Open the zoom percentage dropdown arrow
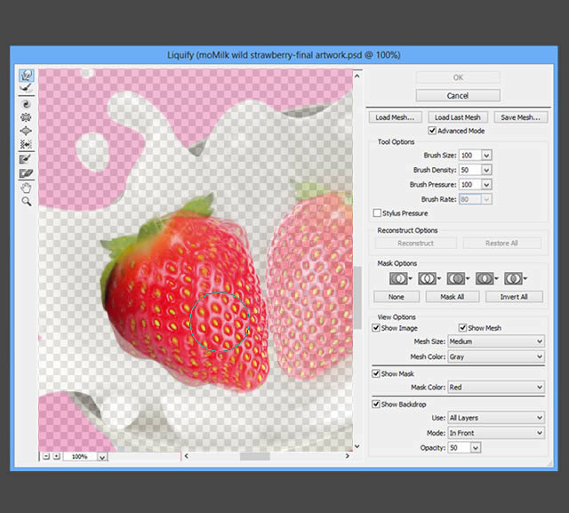 click(x=102, y=457)
